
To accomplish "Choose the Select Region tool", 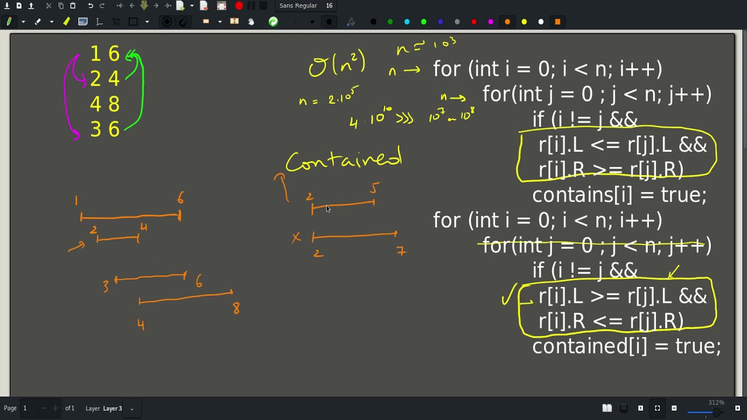I will (x=206, y=22).
